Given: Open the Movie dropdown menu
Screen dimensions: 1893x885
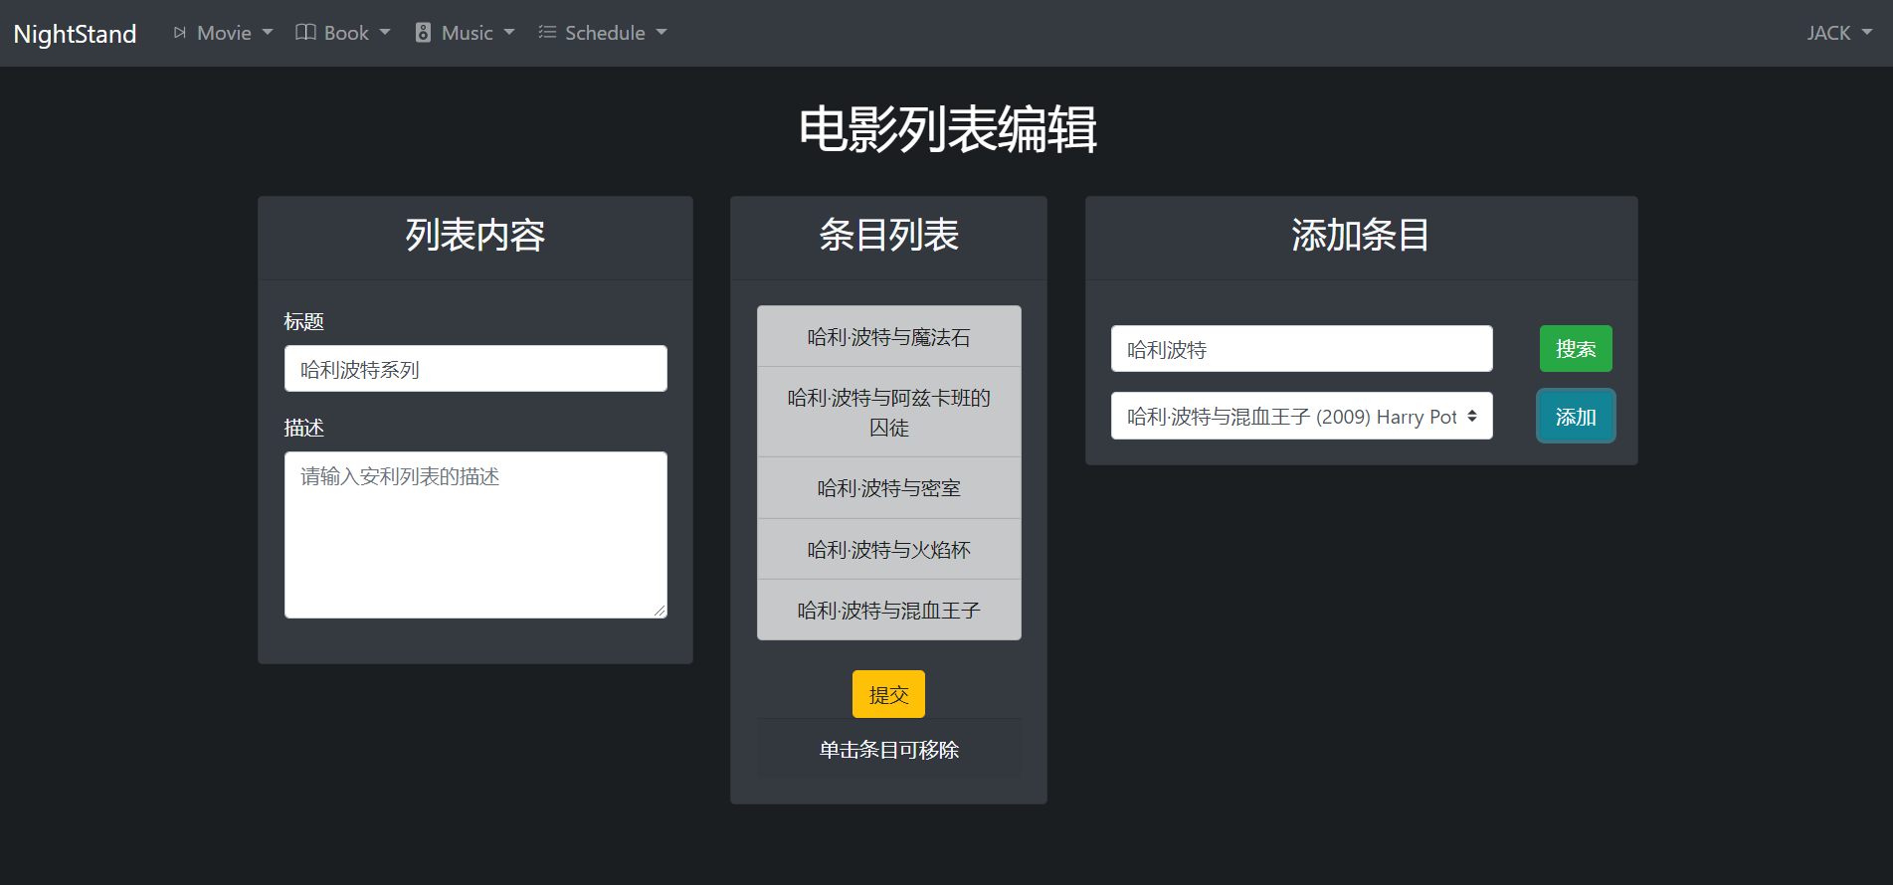Looking at the screenshot, I should 224,33.
